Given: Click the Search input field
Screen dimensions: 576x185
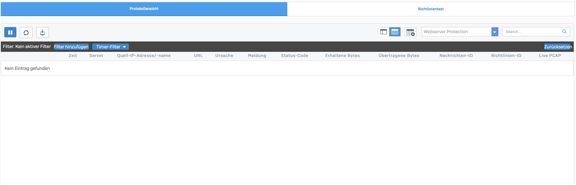Looking at the screenshot, I should point(531,32).
